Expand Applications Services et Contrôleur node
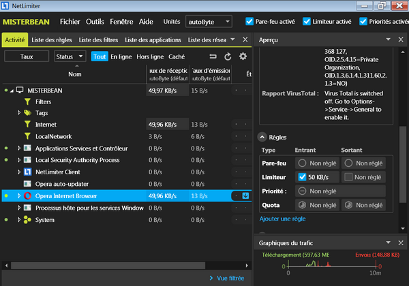 click(19, 148)
